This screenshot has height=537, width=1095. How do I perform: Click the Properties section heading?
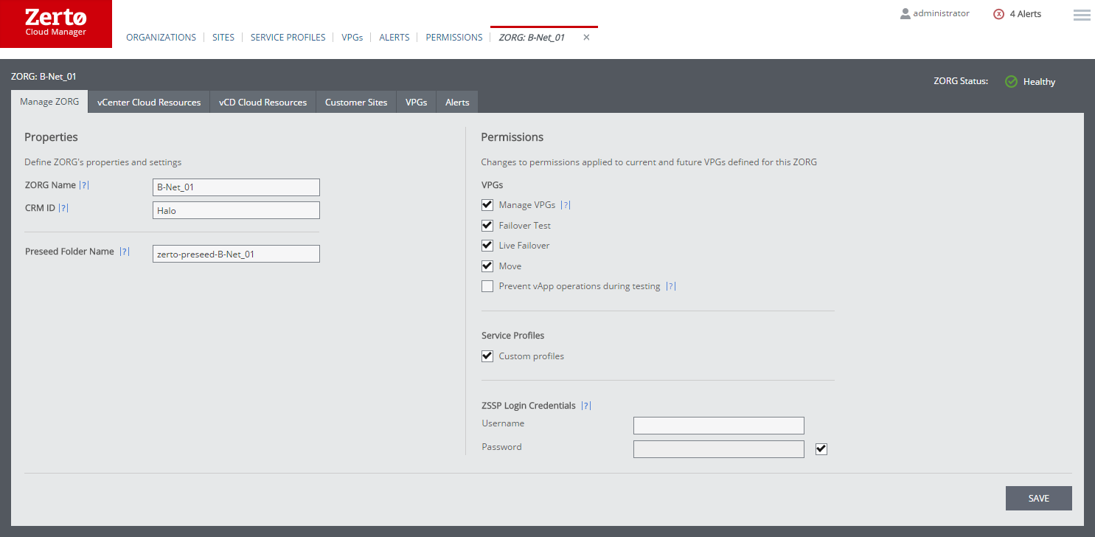[x=51, y=137]
